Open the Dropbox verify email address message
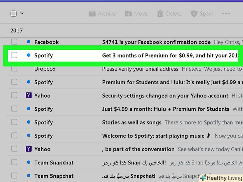 coord(140,69)
